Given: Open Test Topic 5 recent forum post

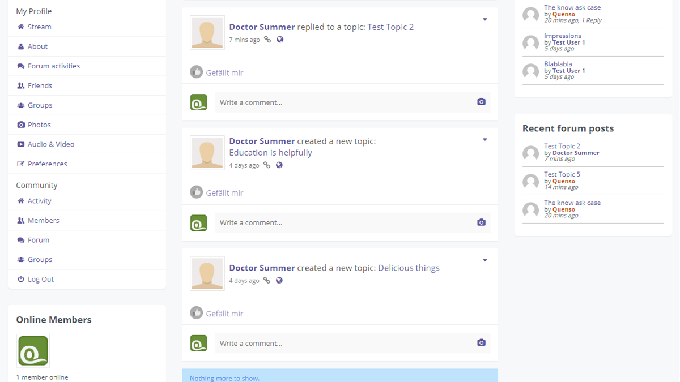Looking at the screenshot, I should (x=562, y=174).
